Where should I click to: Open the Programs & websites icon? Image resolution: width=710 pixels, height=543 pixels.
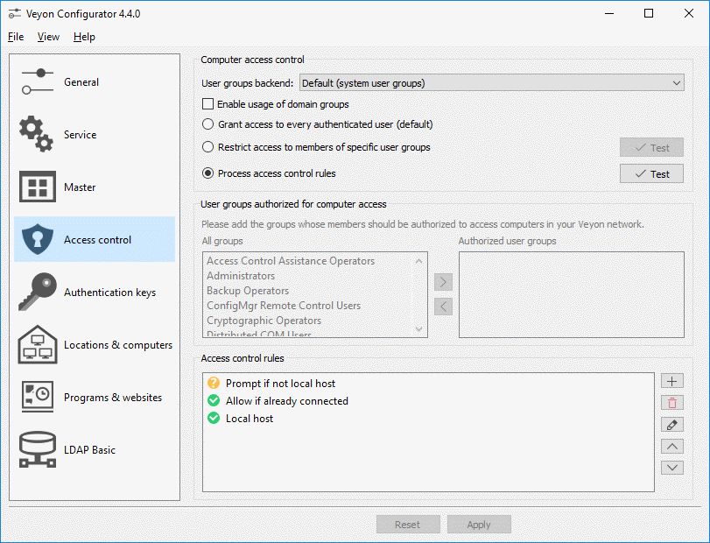pos(38,397)
